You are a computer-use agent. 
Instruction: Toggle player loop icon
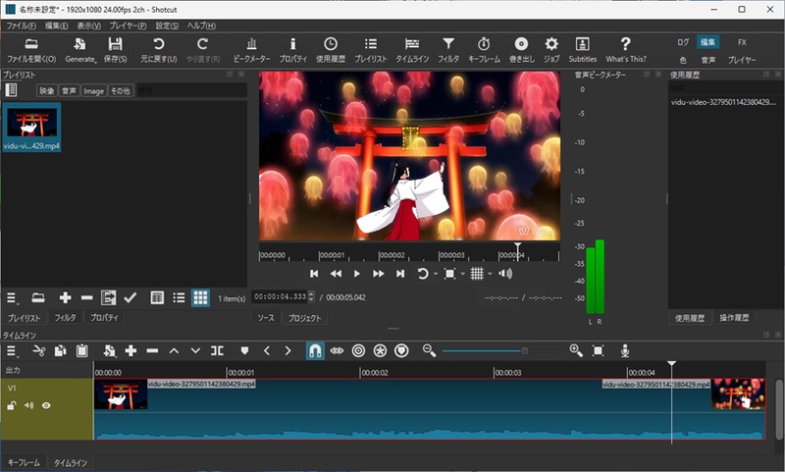(423, 274)
